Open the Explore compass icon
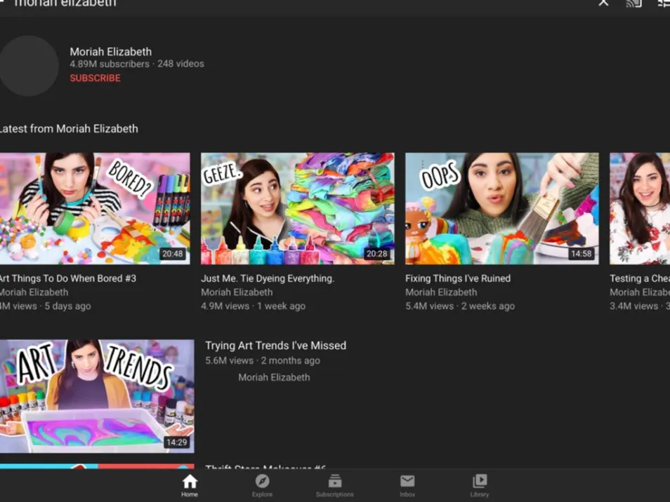The image size is (670, 502). coord(262,482)
